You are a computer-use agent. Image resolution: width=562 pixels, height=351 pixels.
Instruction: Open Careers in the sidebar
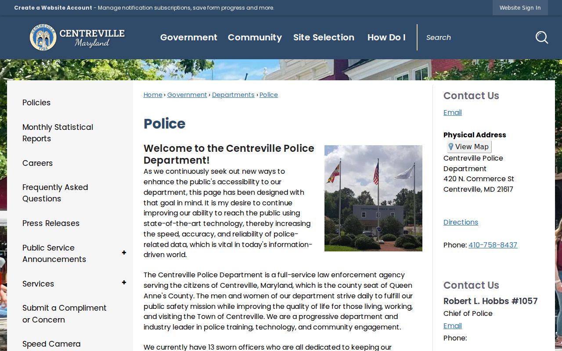tap(37, 163)
